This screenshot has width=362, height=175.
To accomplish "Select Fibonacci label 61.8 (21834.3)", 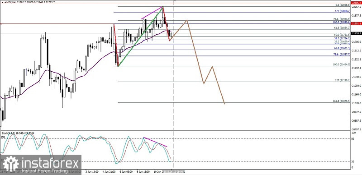I will point(342,28).
